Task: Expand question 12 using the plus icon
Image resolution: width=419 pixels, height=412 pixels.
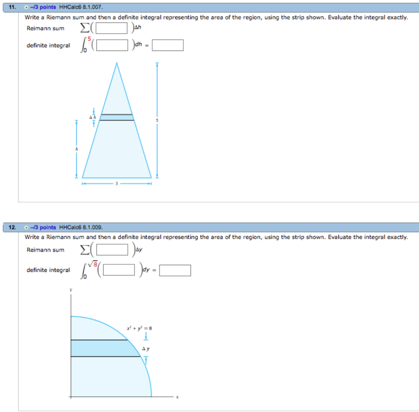Action: pyautogui.click(x=26, y=227)
